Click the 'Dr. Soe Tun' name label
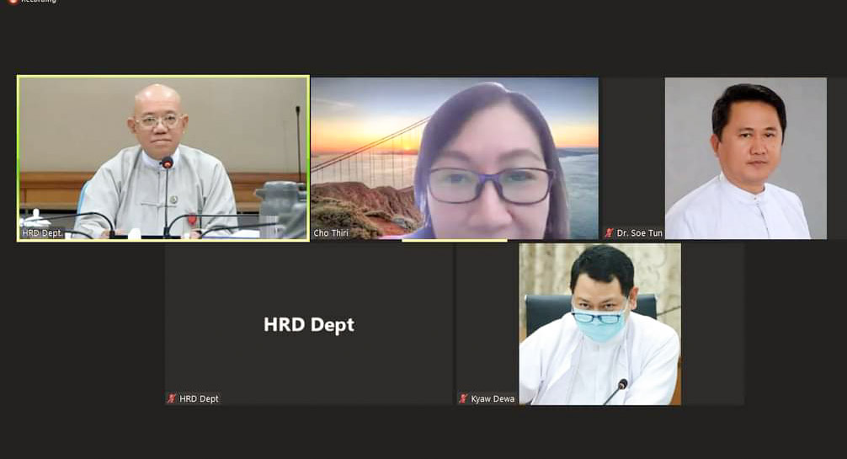Viewport: 847px width, 459px height. pos(640,233)
